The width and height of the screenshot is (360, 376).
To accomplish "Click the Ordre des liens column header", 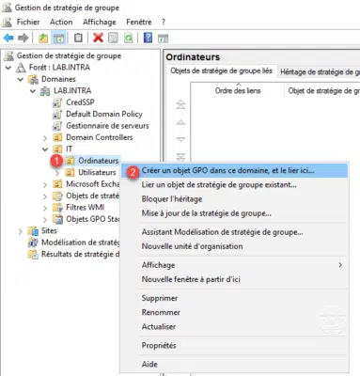I will [x=238, y=90].
